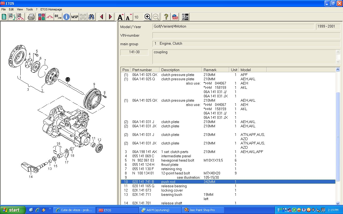Click the green document list icon in toolbar

[x=4, y=17]
